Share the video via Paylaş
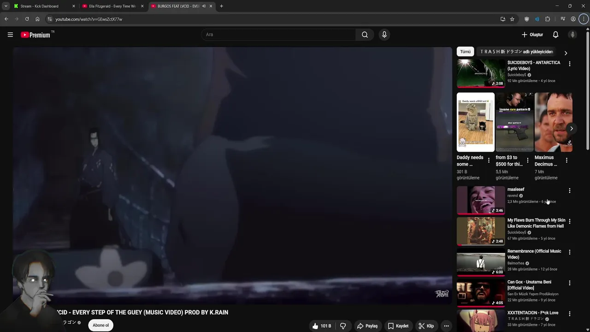This screenshot has height=332, width=590. point(367,326)
